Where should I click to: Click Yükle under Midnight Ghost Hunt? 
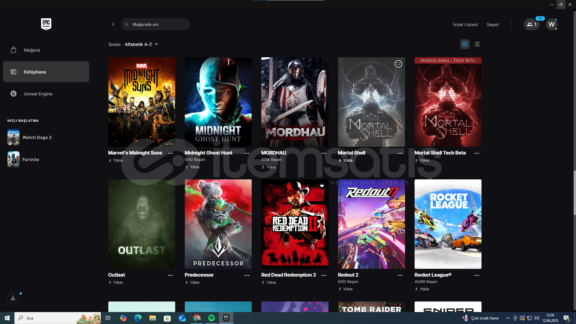pyautogui.click(x=192, y=167)
